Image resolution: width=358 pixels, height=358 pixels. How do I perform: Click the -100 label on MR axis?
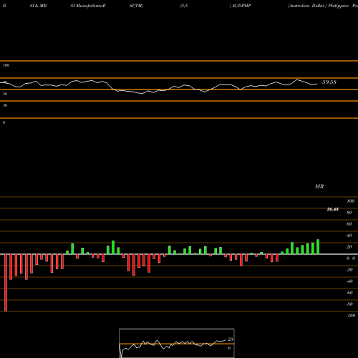[x=351, y=316]
